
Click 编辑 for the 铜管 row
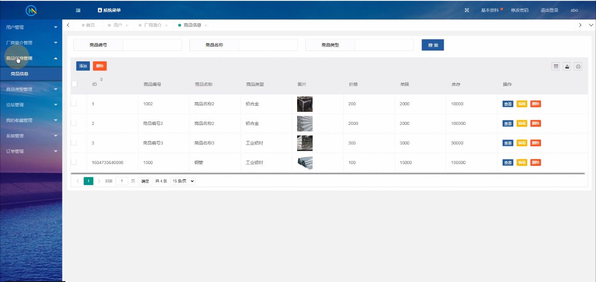click(x=522, y=162)
